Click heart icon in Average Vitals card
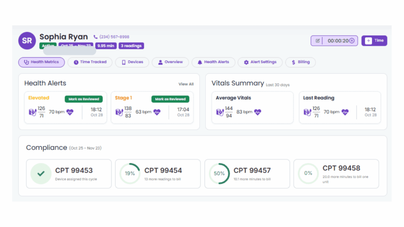The height and width of the screenshot is (227, 404). click(x=258, y=112)
